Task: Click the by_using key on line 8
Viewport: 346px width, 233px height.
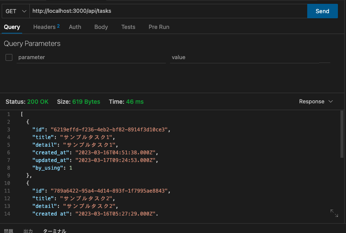Action: [48, 168]
